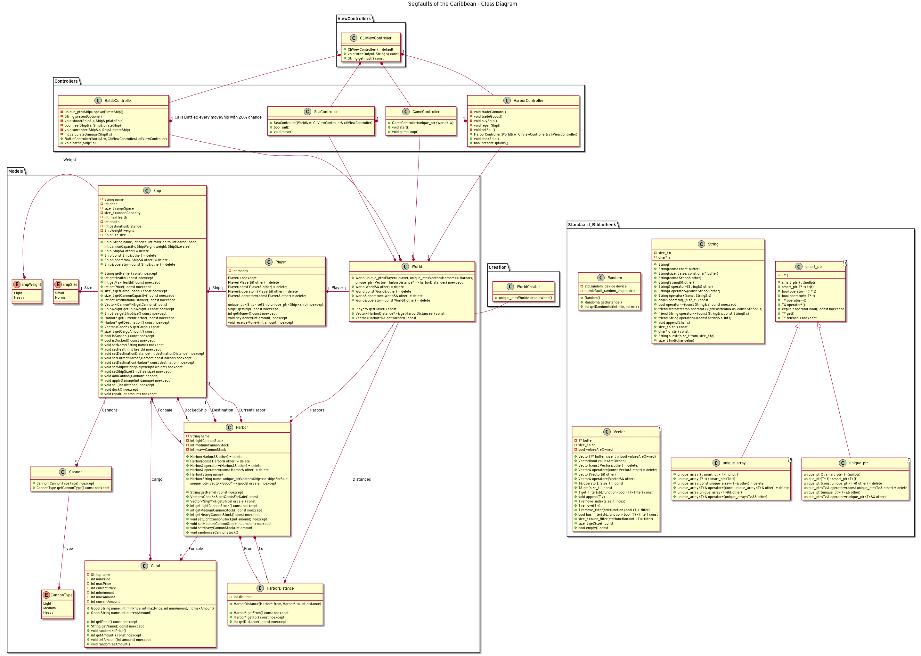This screenshot has width=921, height=656.
Task: Click the diagram title text
Action: (x=462, y=4)
